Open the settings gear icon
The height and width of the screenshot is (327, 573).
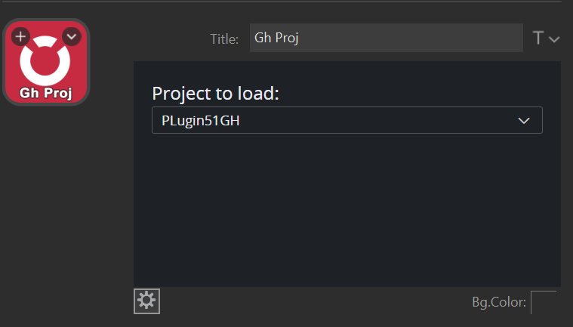[146, 301]
